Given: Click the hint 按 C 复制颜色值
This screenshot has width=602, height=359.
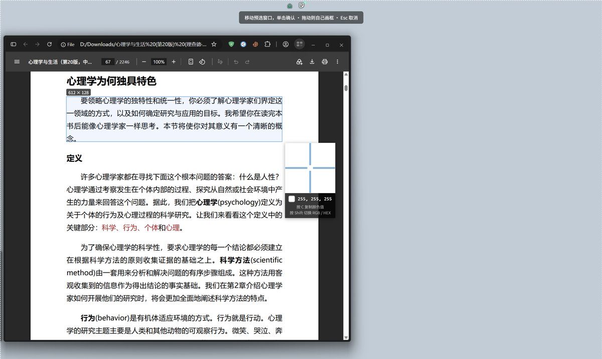Looking at the screenshot, I should tap(310, 207).
